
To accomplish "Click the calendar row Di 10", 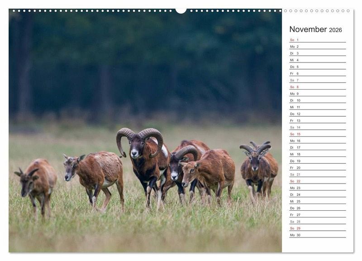I will coord(318,100).
